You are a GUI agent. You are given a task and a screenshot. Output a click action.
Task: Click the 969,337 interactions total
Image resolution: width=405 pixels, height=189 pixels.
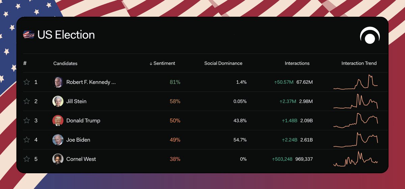point(304,159)
